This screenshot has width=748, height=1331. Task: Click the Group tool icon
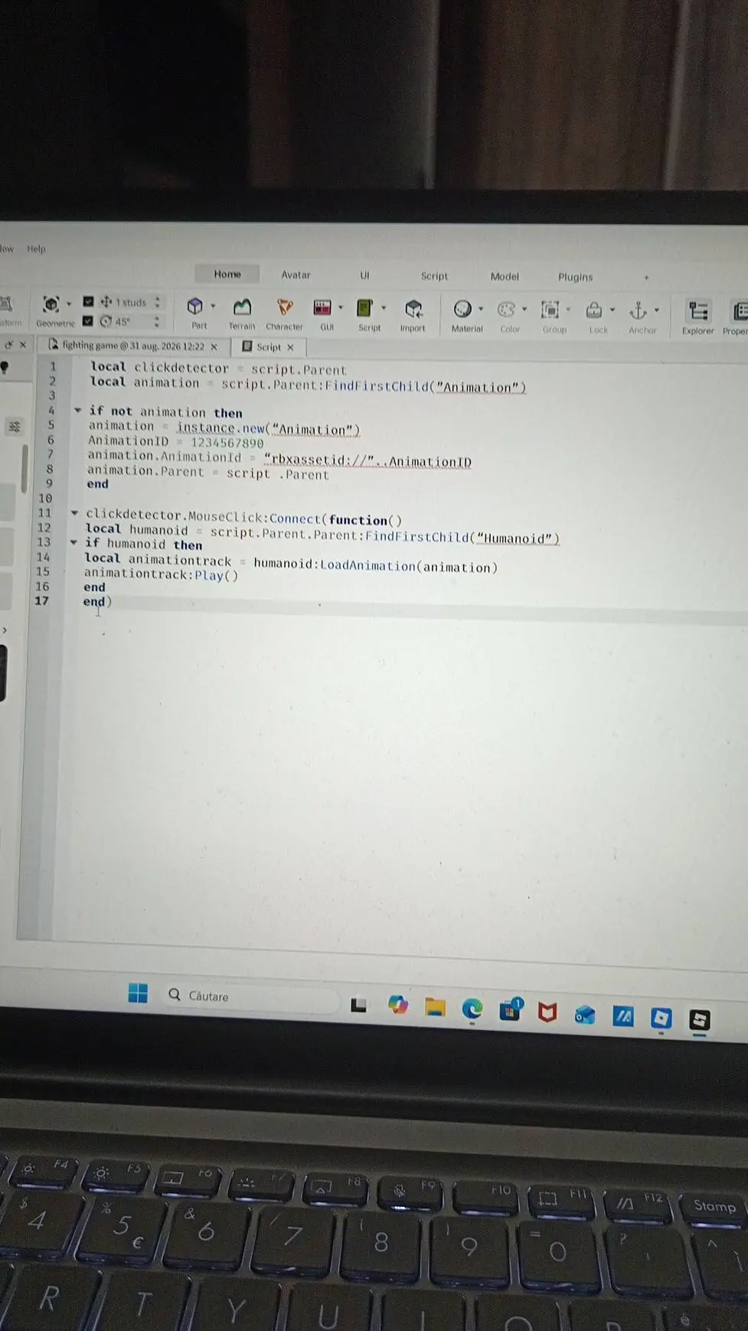[550, 310]
